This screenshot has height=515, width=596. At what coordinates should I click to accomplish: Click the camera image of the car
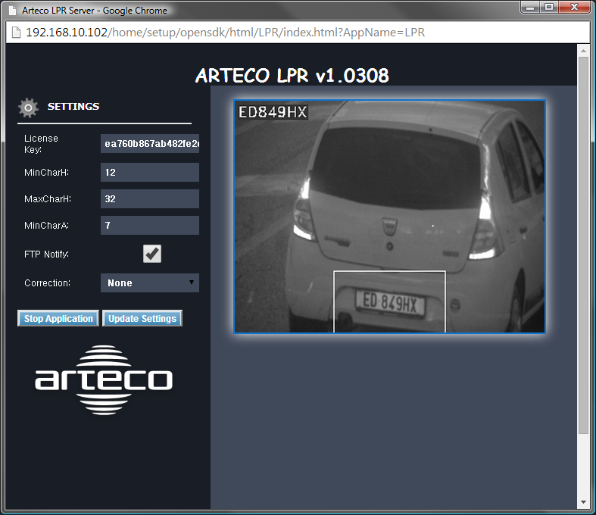pyautogui.click(x=389, y=217)
